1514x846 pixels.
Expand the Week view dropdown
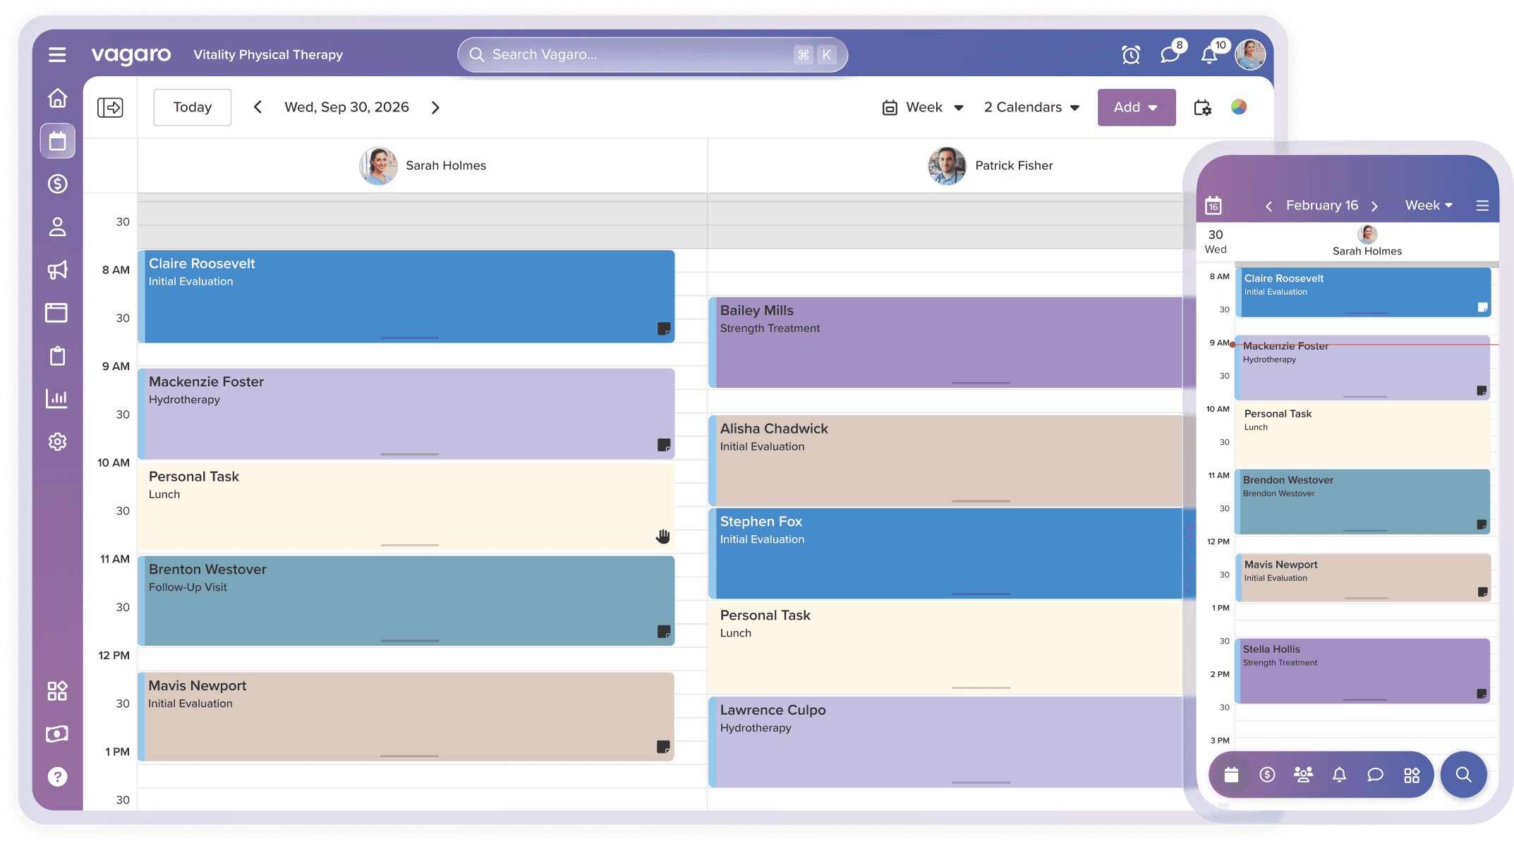coord(923,108)
